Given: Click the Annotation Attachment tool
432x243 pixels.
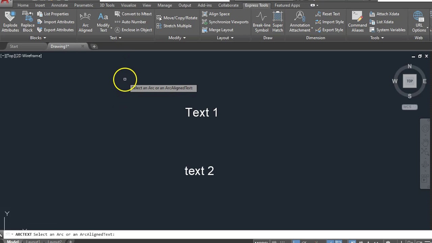Looking at the screenshot, I should (x=300, y=22).
